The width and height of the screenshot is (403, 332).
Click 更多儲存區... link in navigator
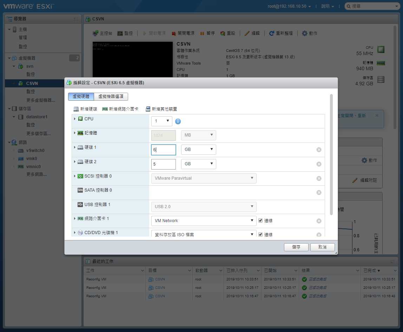coord(39,133)
